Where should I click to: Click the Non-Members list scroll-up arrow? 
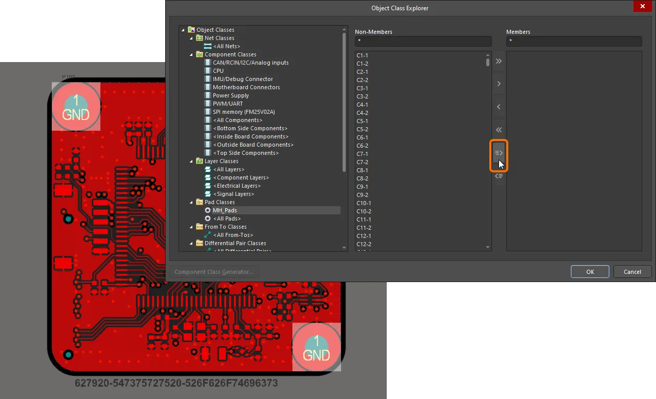tap(488, 55)
